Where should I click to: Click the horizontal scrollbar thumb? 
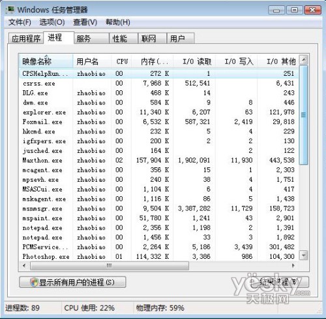(x=110, y=265)
